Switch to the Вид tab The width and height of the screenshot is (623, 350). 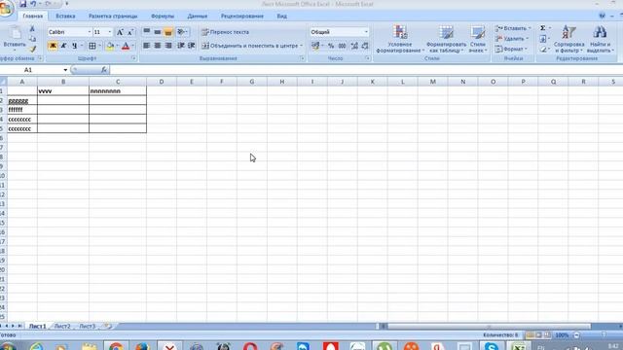pos(281,17)
